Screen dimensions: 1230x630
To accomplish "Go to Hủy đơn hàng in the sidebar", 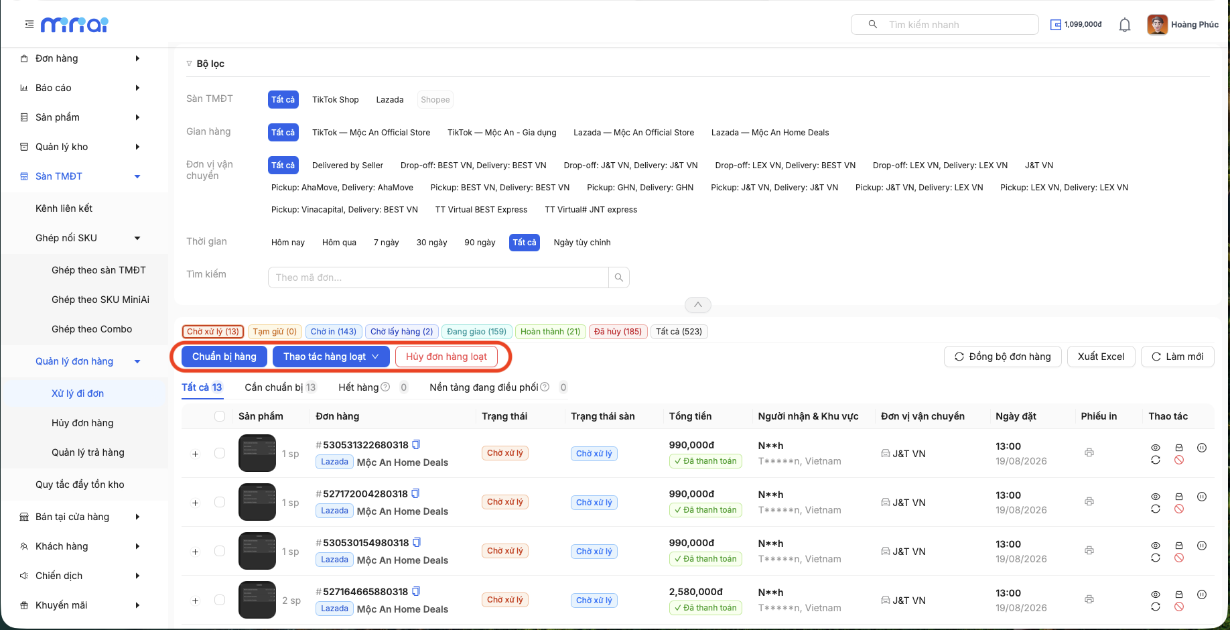I will pyautogui.click(x=82, y=423).
